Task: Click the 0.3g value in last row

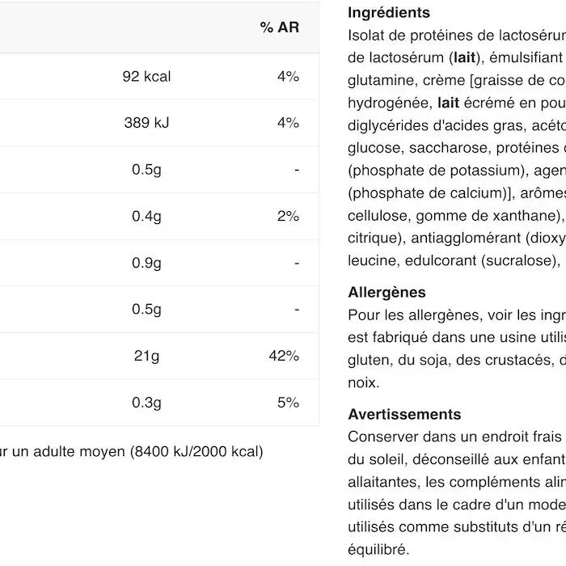Action: tap(146, 403)
